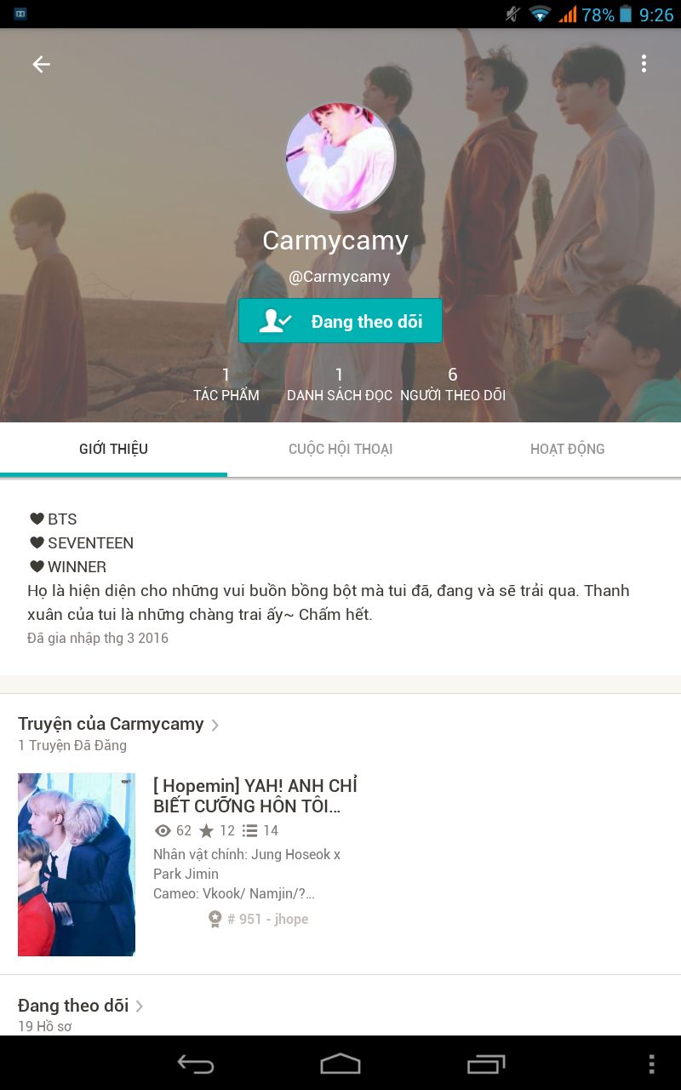Tap the star votes icon
The height and width of the screenshot is (1090, 681).
point(206,830)
